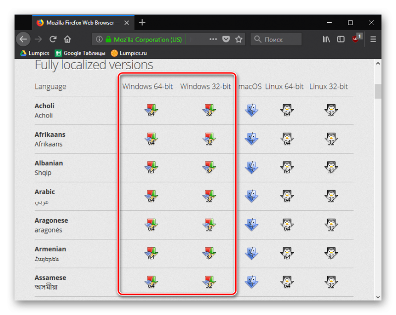The image size is (396, 315).
Task: Save page to Pocket
Action: (226, 39)
